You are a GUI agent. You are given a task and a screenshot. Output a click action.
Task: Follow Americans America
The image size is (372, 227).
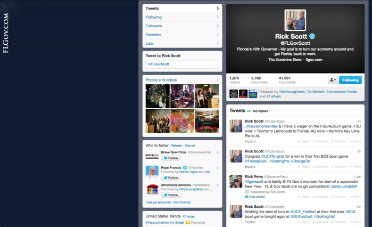click(x=171, y=195)
